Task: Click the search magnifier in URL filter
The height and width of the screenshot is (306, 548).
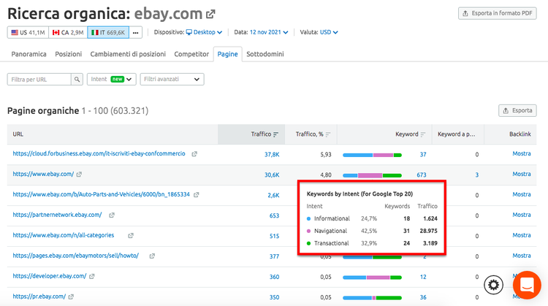Action: click(x=77, y=80)
